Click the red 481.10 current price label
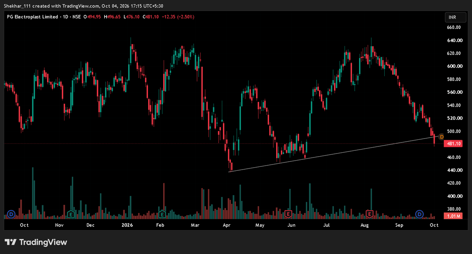Screen dimensions: 472x254 453,144
